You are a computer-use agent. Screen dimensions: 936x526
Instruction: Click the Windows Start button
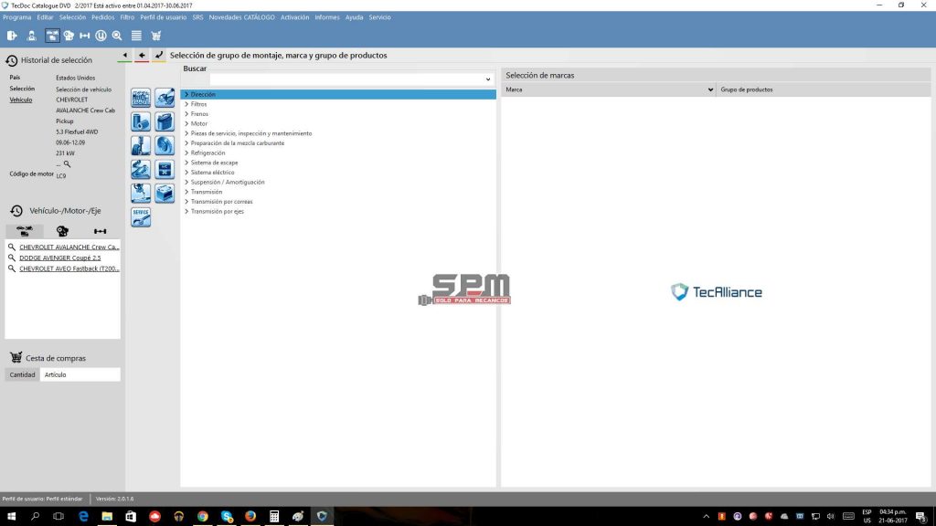(x=11, y=516)
